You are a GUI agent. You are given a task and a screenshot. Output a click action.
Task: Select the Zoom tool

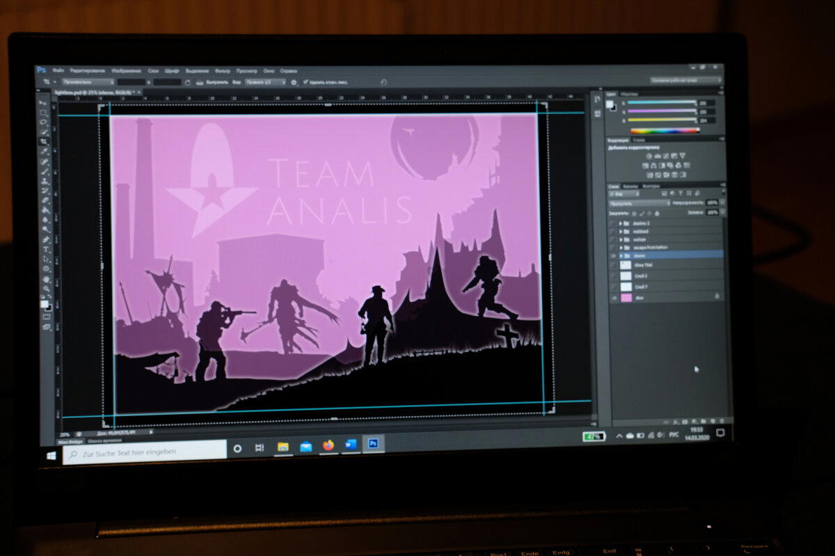[47, 288]
